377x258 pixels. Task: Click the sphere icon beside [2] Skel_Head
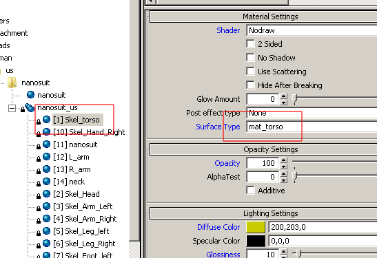coord(46,193)
